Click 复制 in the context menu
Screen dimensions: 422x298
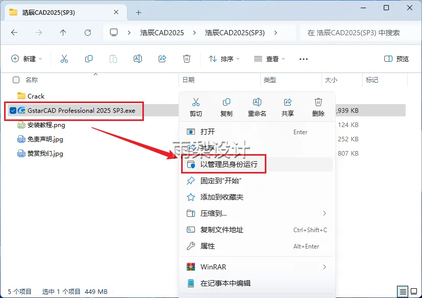[227, 107]
